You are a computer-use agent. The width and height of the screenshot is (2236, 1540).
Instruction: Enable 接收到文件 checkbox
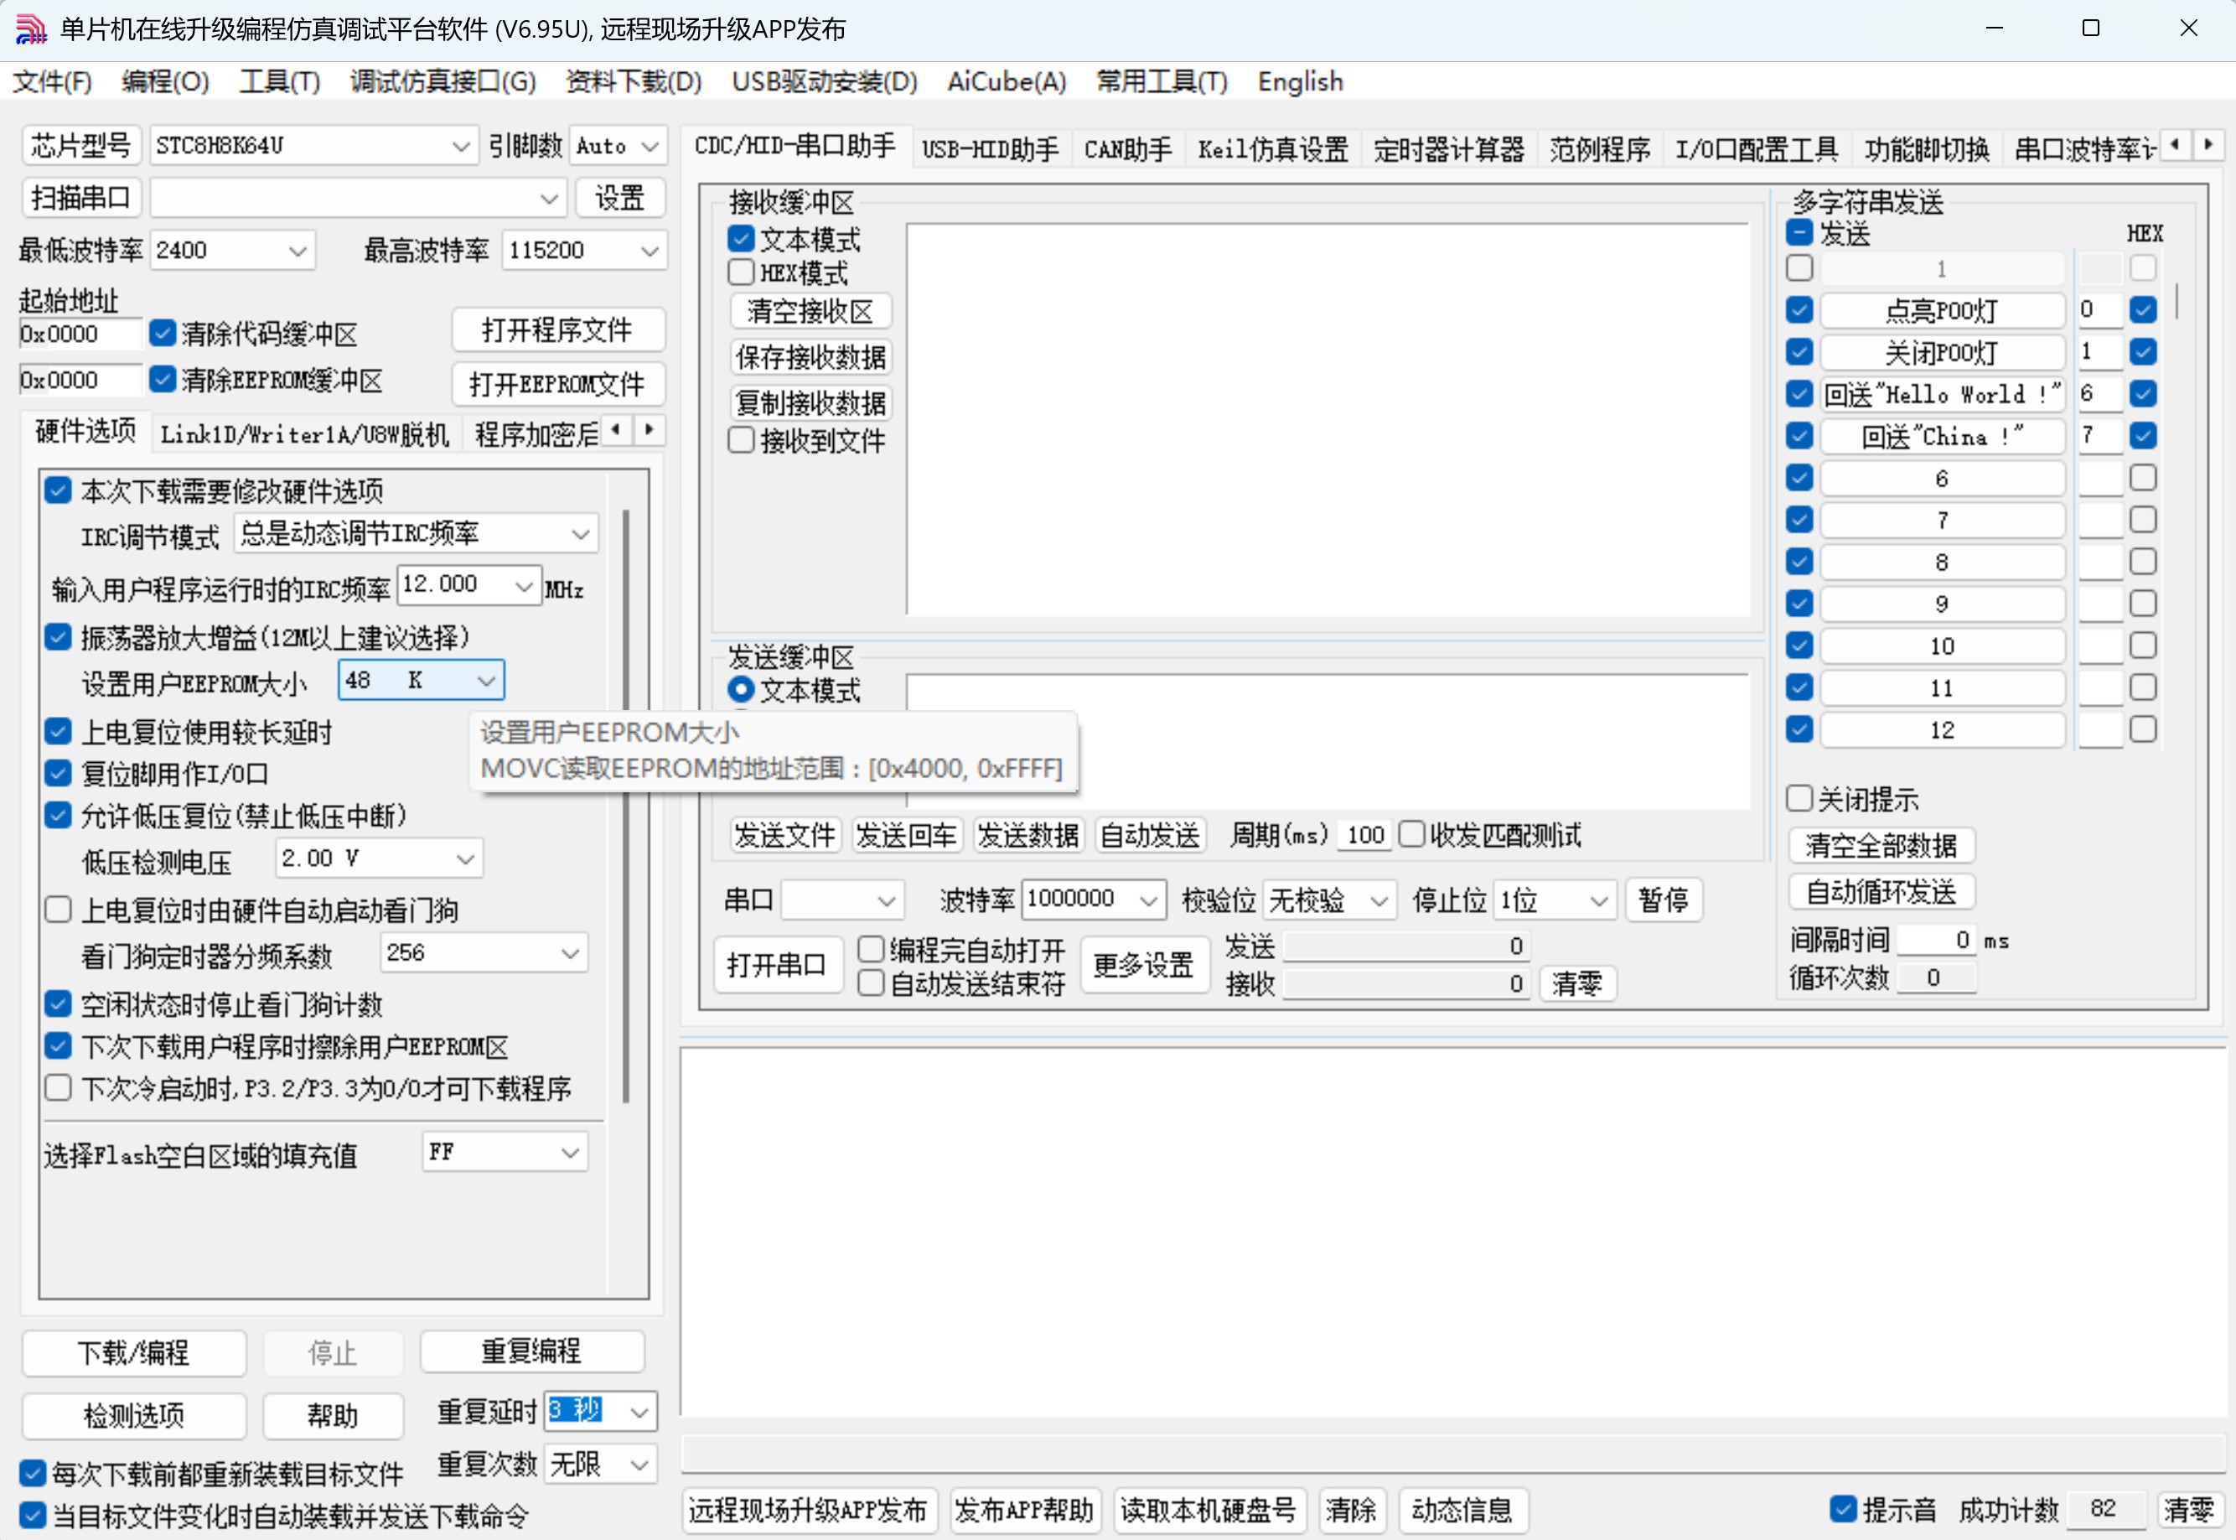coord(740,440)
